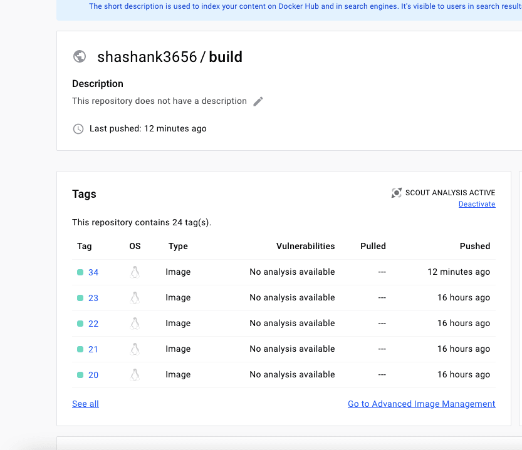
Task: Click the public globe icon beside repository name
Action: click(x=80, y=56)
